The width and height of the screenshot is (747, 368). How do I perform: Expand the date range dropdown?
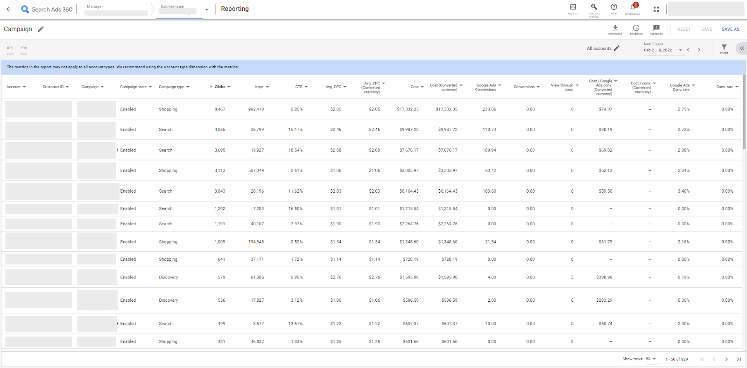pyautogui.click(x=680, y=50)
